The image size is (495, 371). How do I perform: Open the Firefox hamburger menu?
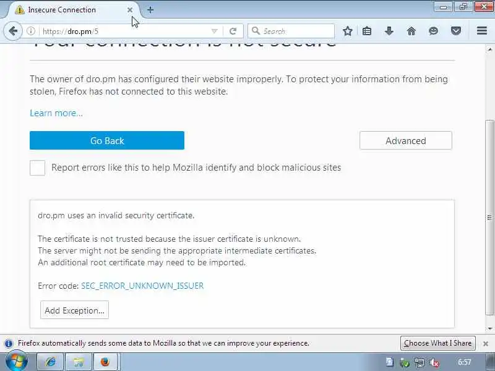coord(482,30)
